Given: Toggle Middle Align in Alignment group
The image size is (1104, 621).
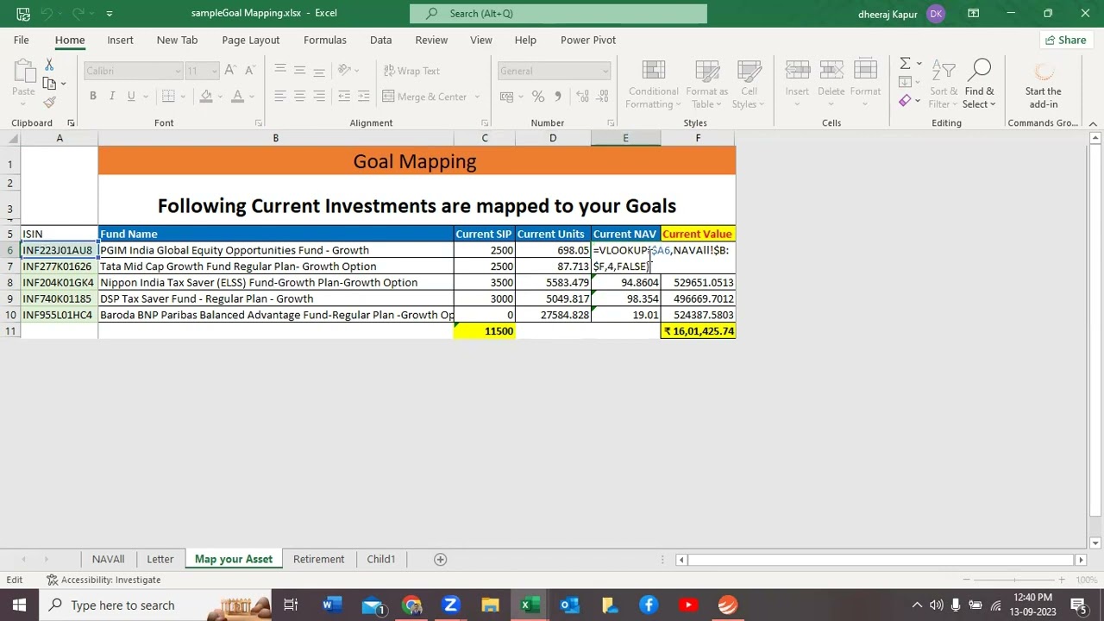Looking at the screenshot, I should [x=299, y=71].
